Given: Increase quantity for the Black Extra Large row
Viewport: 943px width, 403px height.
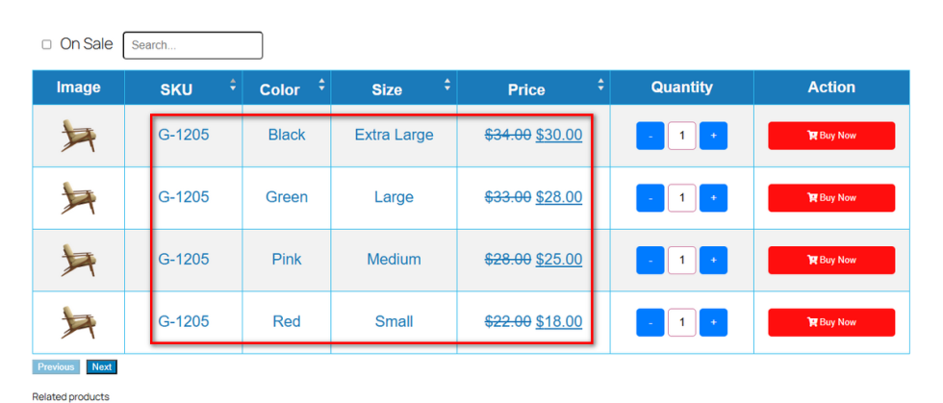Looking at the screenshot, I should point(713,136).
